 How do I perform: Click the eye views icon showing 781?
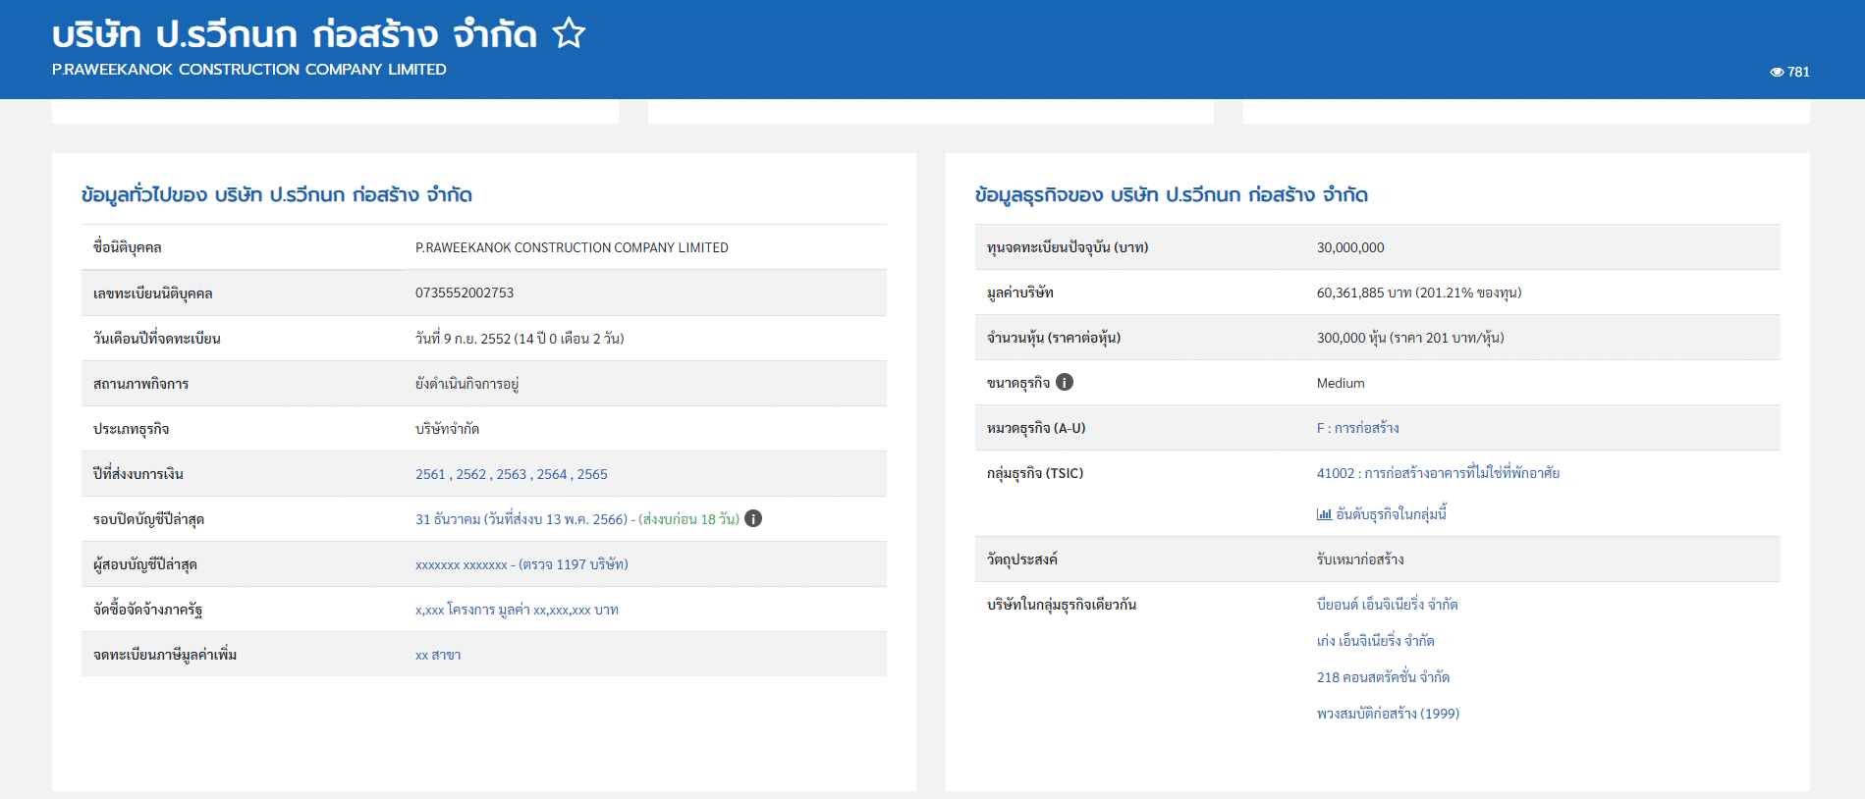(x=1777, y=72)
